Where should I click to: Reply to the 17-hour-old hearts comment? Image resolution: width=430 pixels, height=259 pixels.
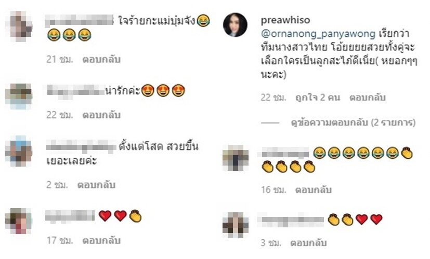101,240
